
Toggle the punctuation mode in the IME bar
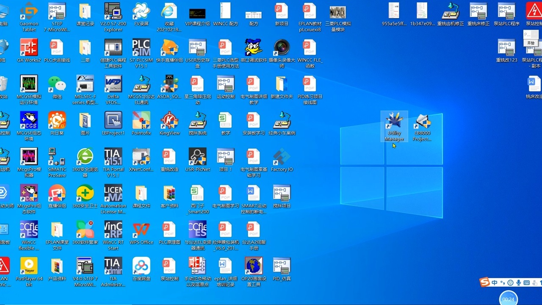[502, 283]
